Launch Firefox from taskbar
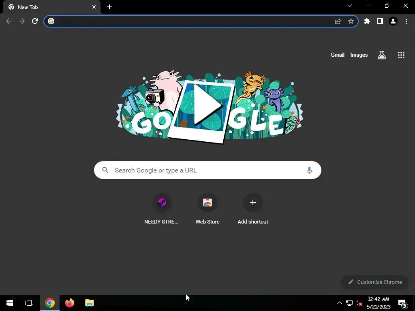Viewport: 415px width, 311px height. pos(70,303)
